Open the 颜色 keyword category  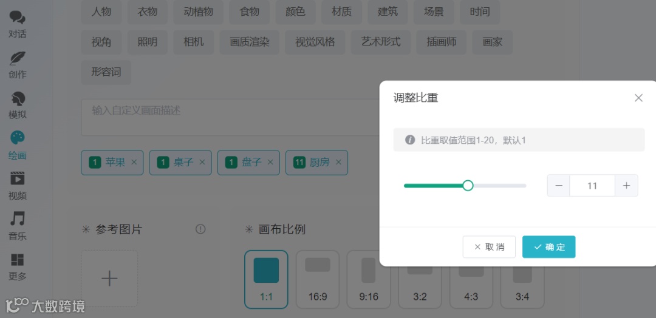pos(295,12)
